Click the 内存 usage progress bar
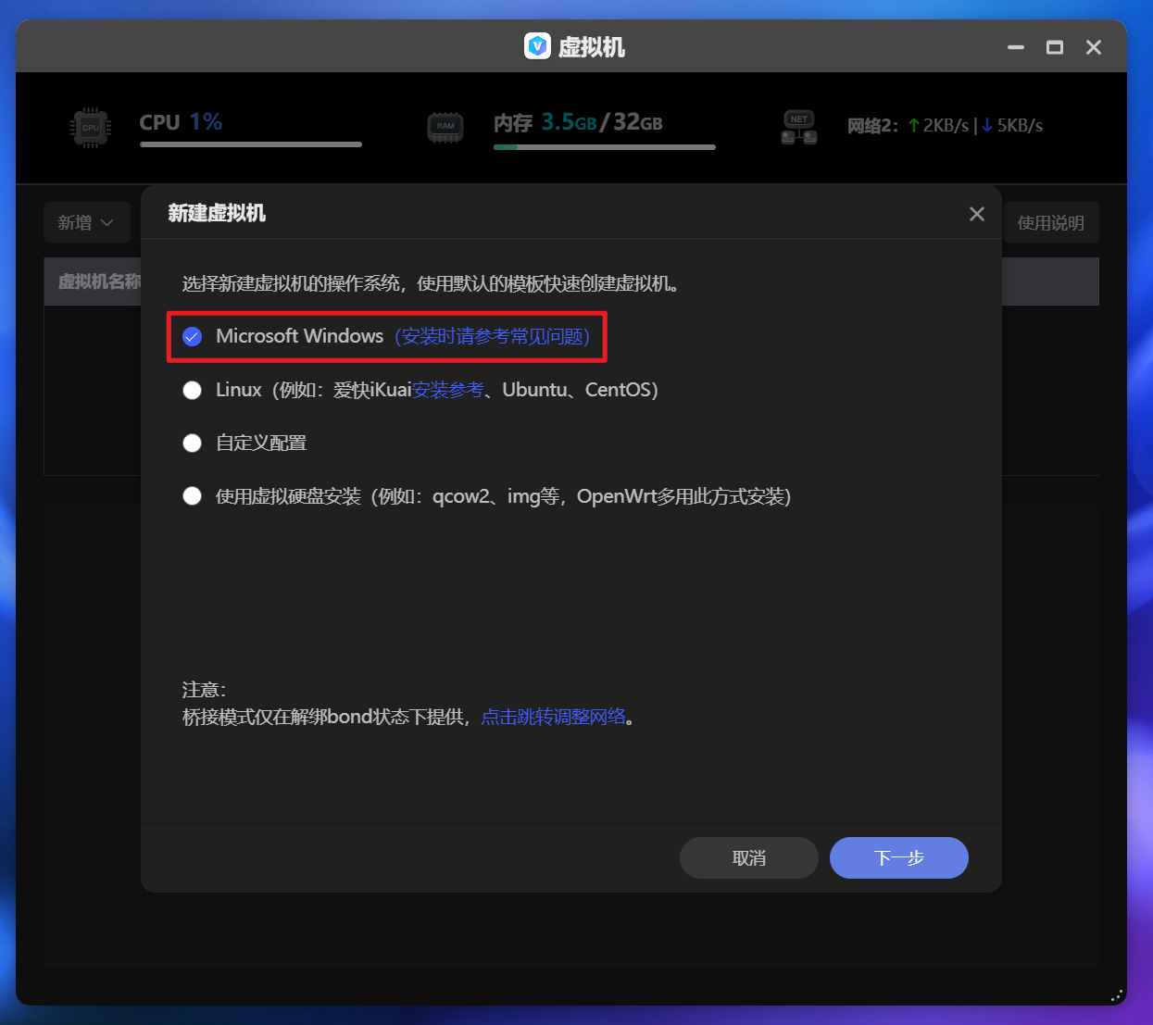 pos(605,146)
